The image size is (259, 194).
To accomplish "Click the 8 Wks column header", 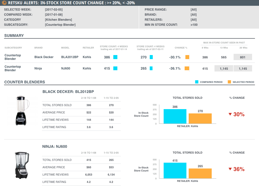I will (205, 48).
